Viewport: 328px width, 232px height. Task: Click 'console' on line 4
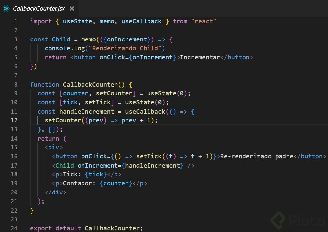point(57,48)
